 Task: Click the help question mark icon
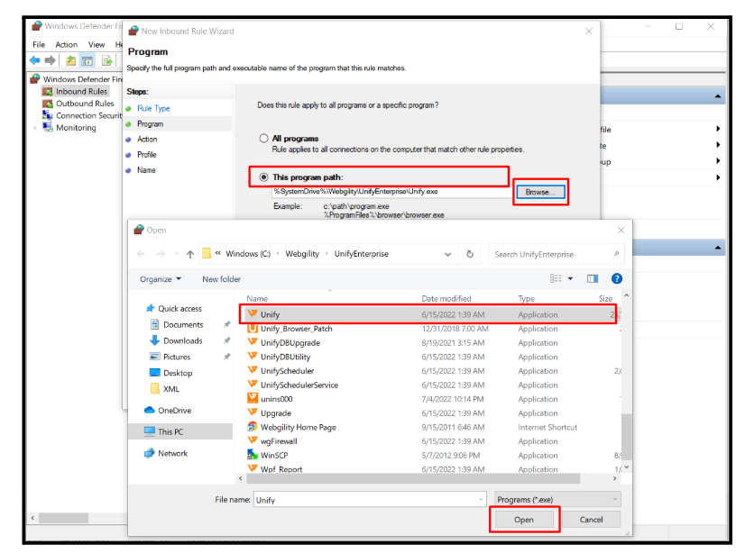click(617, 279)
